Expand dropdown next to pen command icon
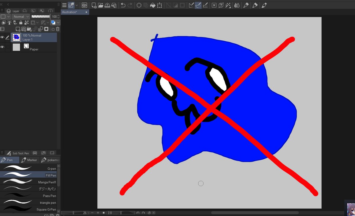This screenshot has height=216, width=355. click(x=77, y=5)
